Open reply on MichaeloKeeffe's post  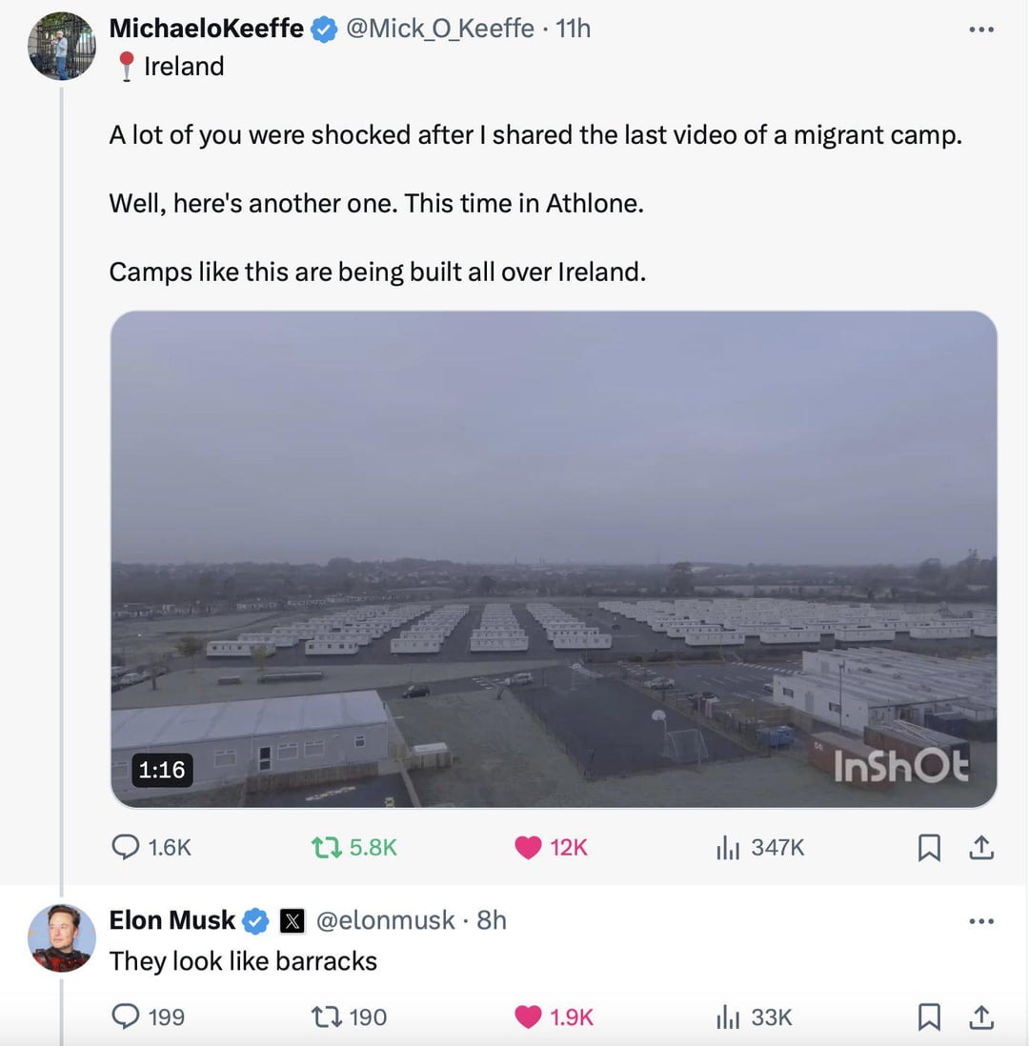point(151,847)
